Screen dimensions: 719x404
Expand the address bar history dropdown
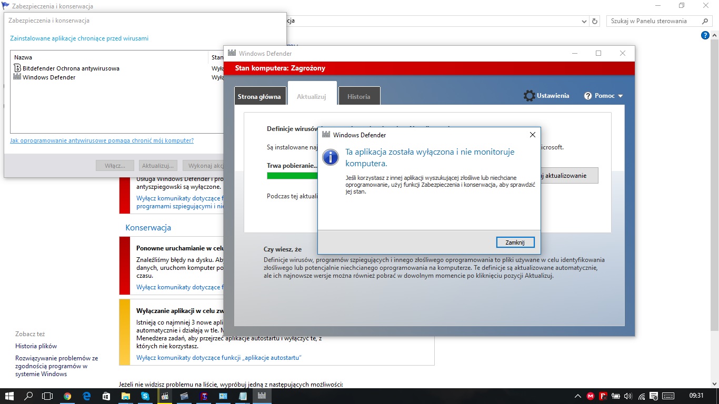(584, 21)
